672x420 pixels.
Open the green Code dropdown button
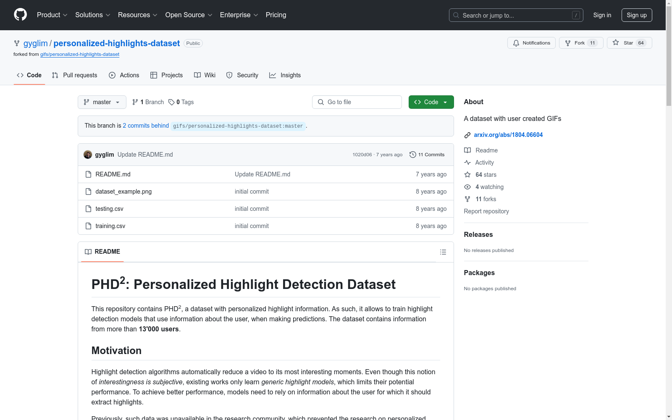(x=431, y=102)
